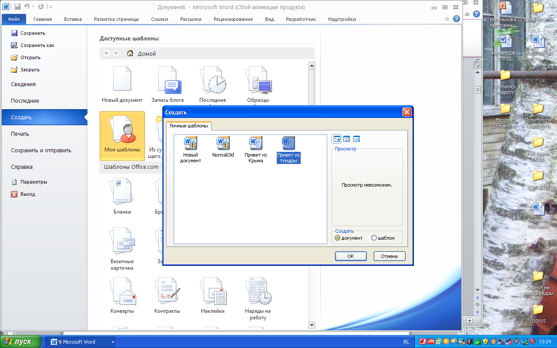
Task: Open 'Образцы' sample templates
Action: (x=258, y=84)
